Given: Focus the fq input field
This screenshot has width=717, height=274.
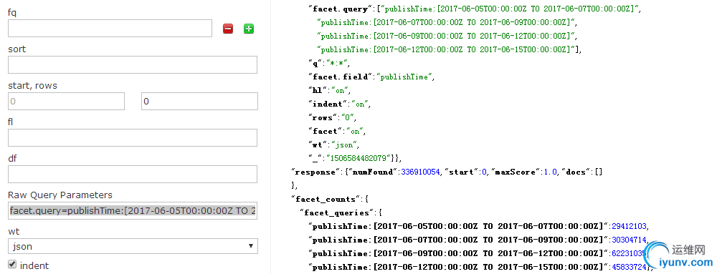Looking at the screenshot, I should pos(110,29).
